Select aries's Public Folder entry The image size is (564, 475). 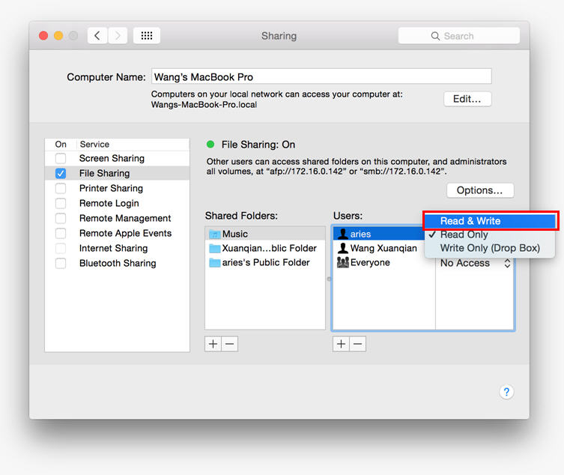[265, 263]
